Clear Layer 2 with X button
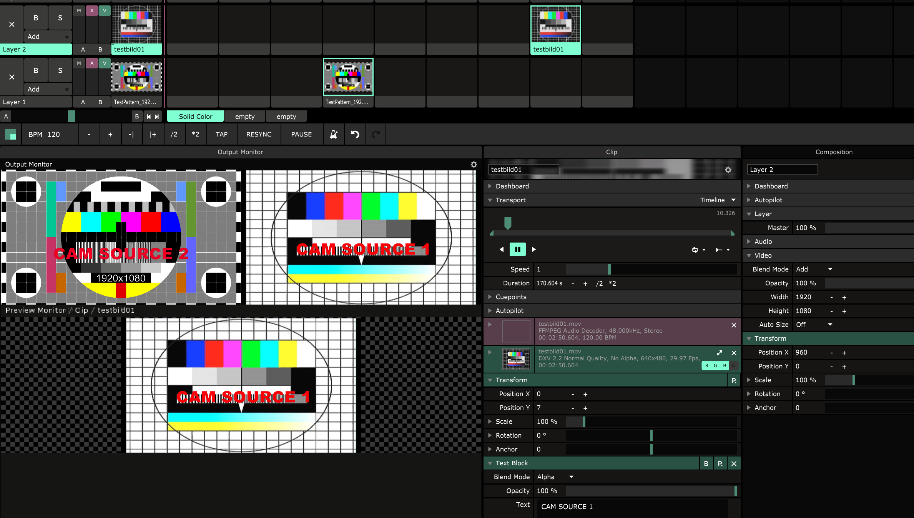This screenshot has width=914, height=518. pyautogui.click(x=12, y=24)
